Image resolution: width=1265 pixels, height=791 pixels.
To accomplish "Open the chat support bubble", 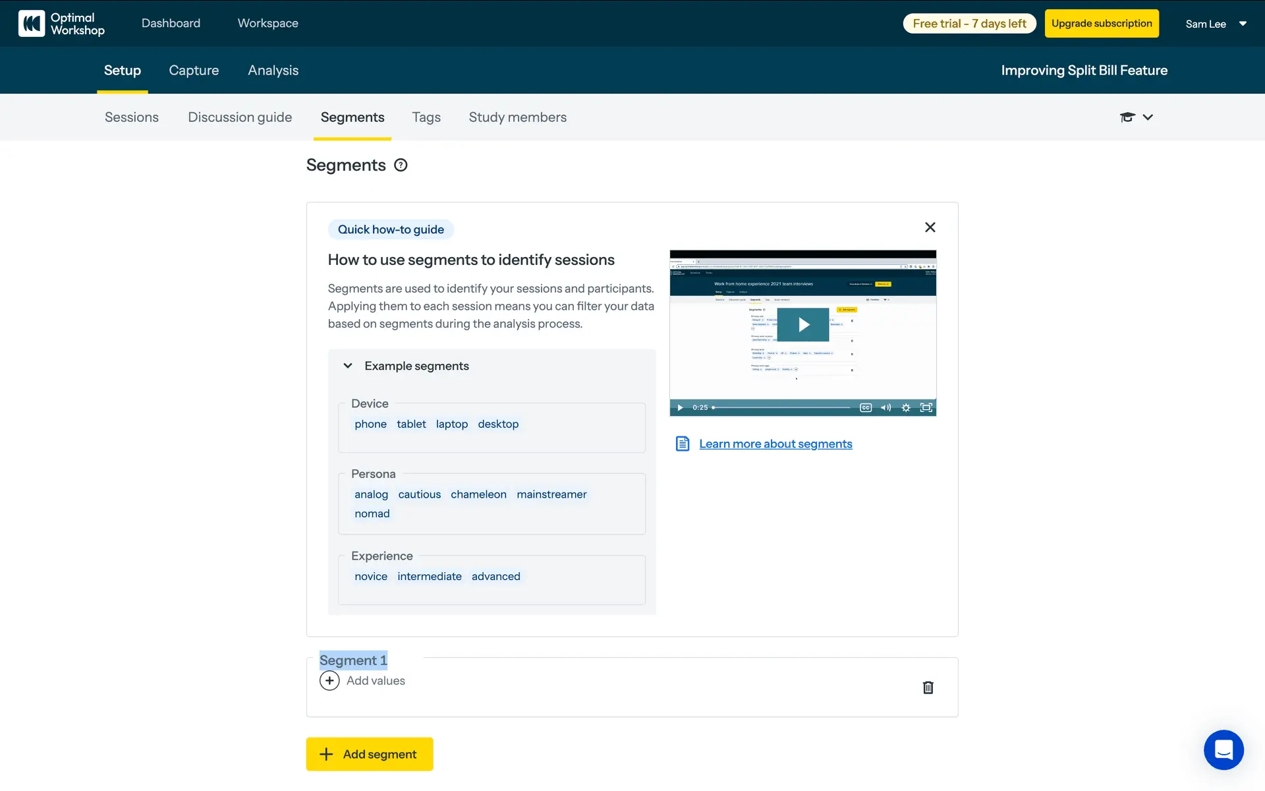I will tap(1223, 749).
